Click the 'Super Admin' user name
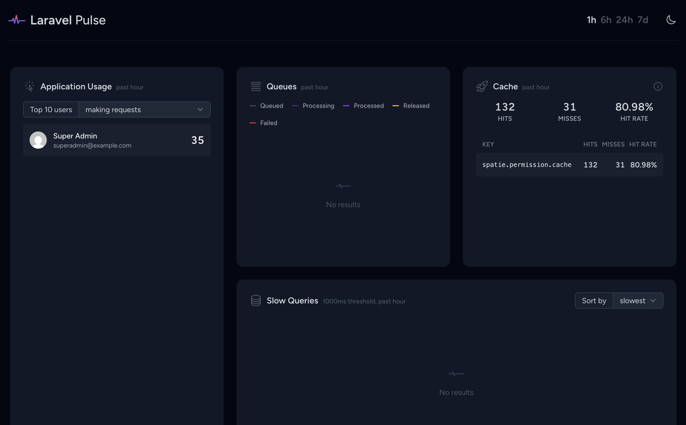The width and height of the screenshot is (686, 425). tap(75, 136)
